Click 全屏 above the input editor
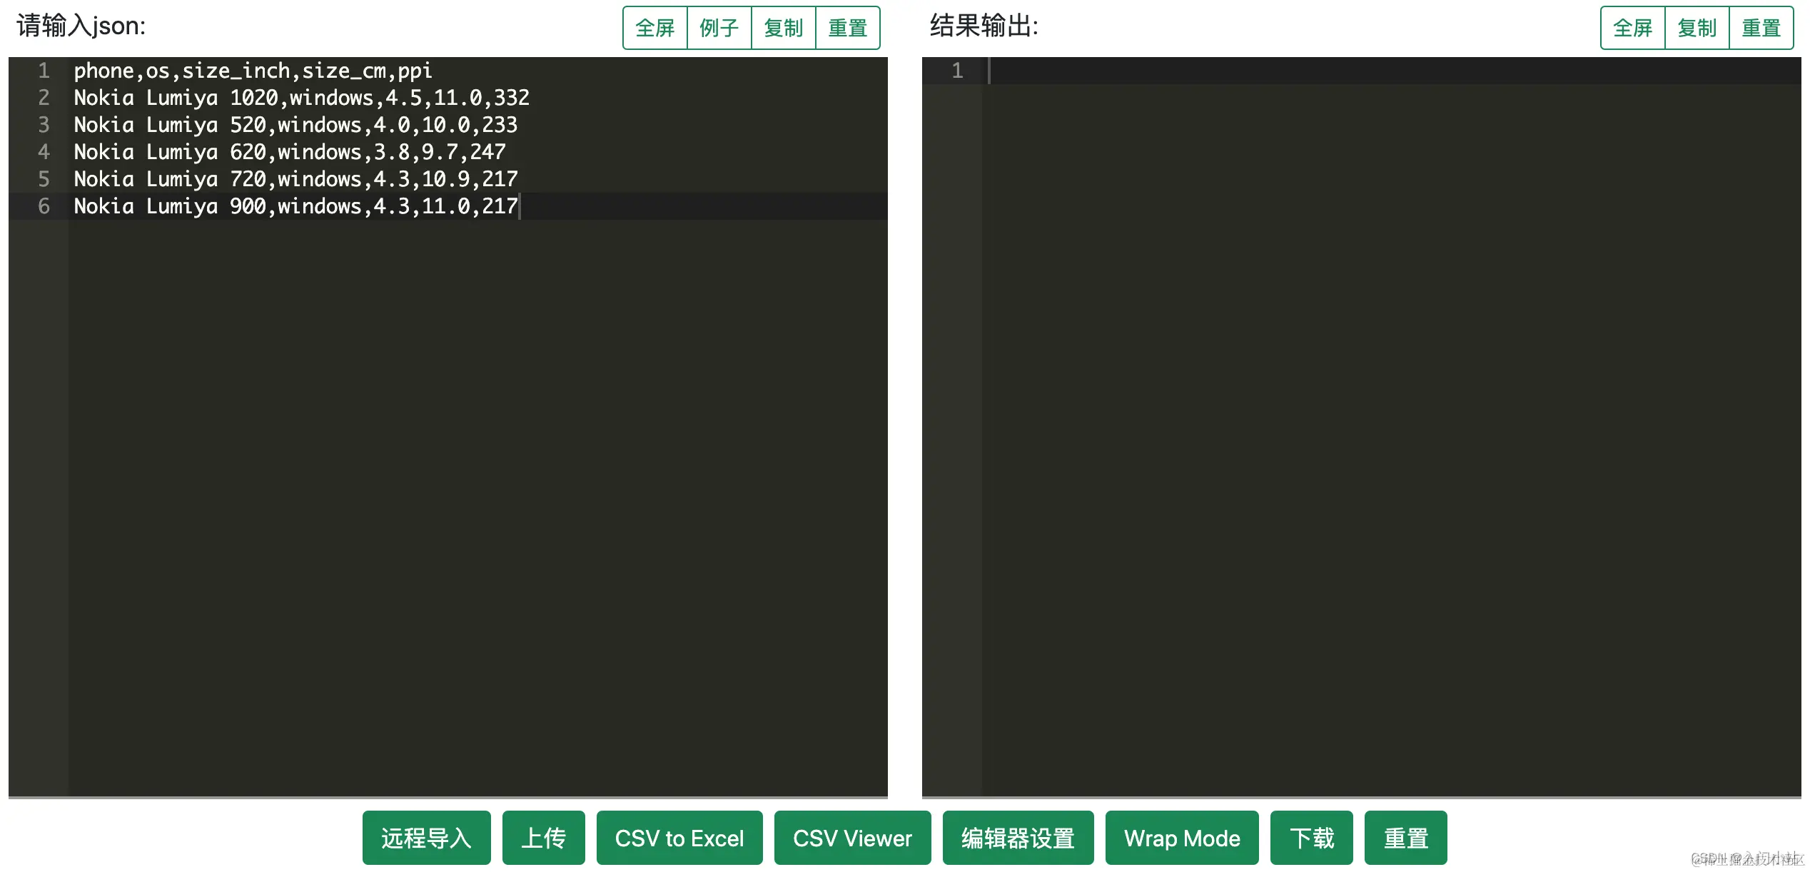This screenshot has width=1810, height=872. coord(654,28)
